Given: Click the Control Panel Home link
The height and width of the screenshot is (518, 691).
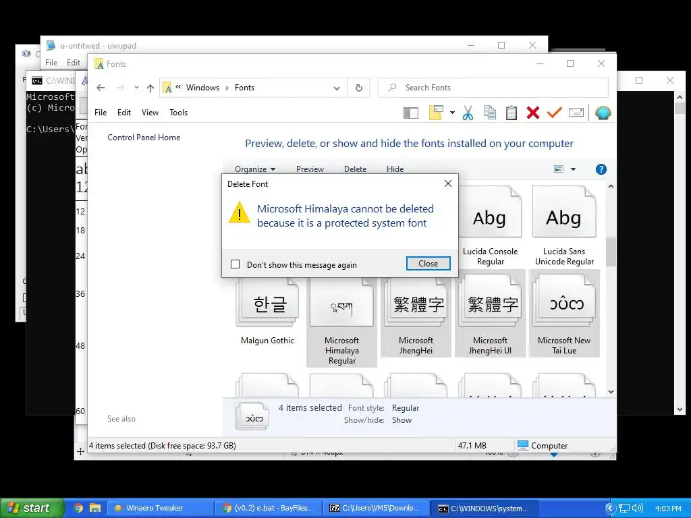Looking at the screenshot, I should tap(144, 138).
